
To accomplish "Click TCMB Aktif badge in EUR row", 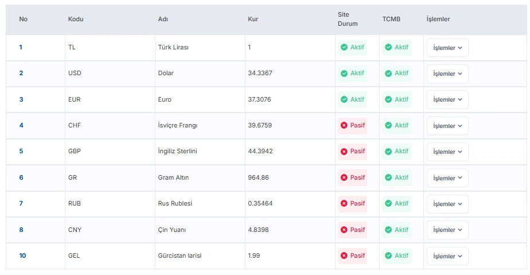I will [x=397, y=99].
